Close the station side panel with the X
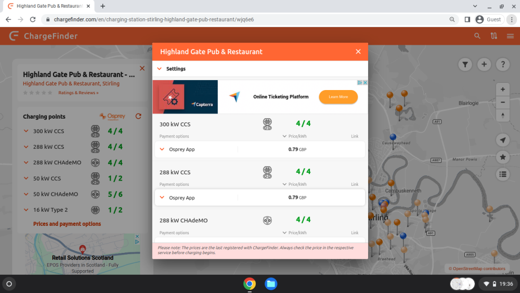The width and height of the screenshot is (520, 293). point(142,68)
